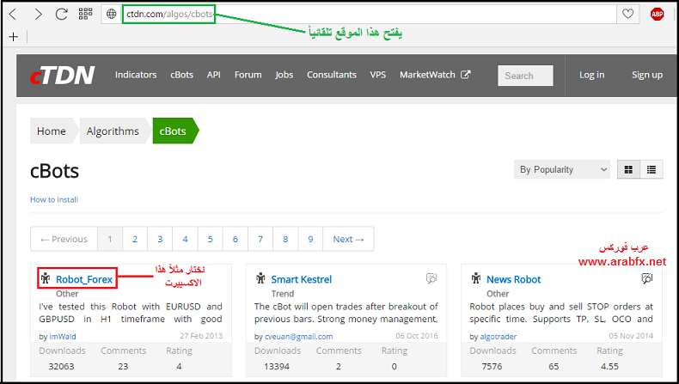Click the 4.55 rating value
The height and width of the screenshot is (384, 679).
pos(609,366)
